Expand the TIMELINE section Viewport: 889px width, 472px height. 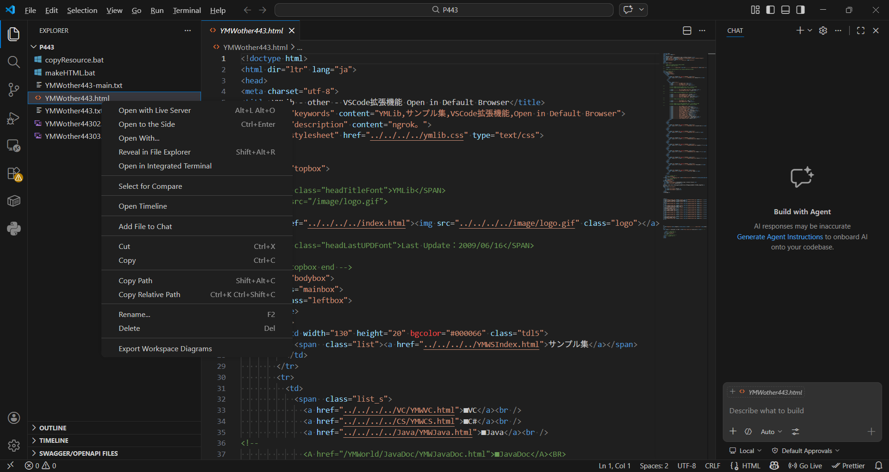coord(54,441)
